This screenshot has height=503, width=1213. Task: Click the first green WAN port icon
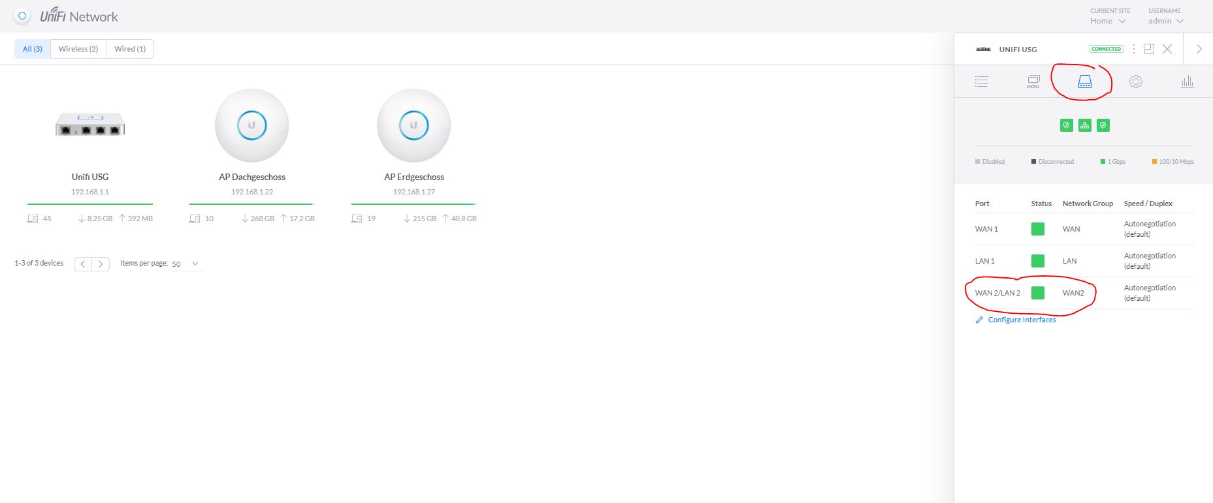[1067, 125]
